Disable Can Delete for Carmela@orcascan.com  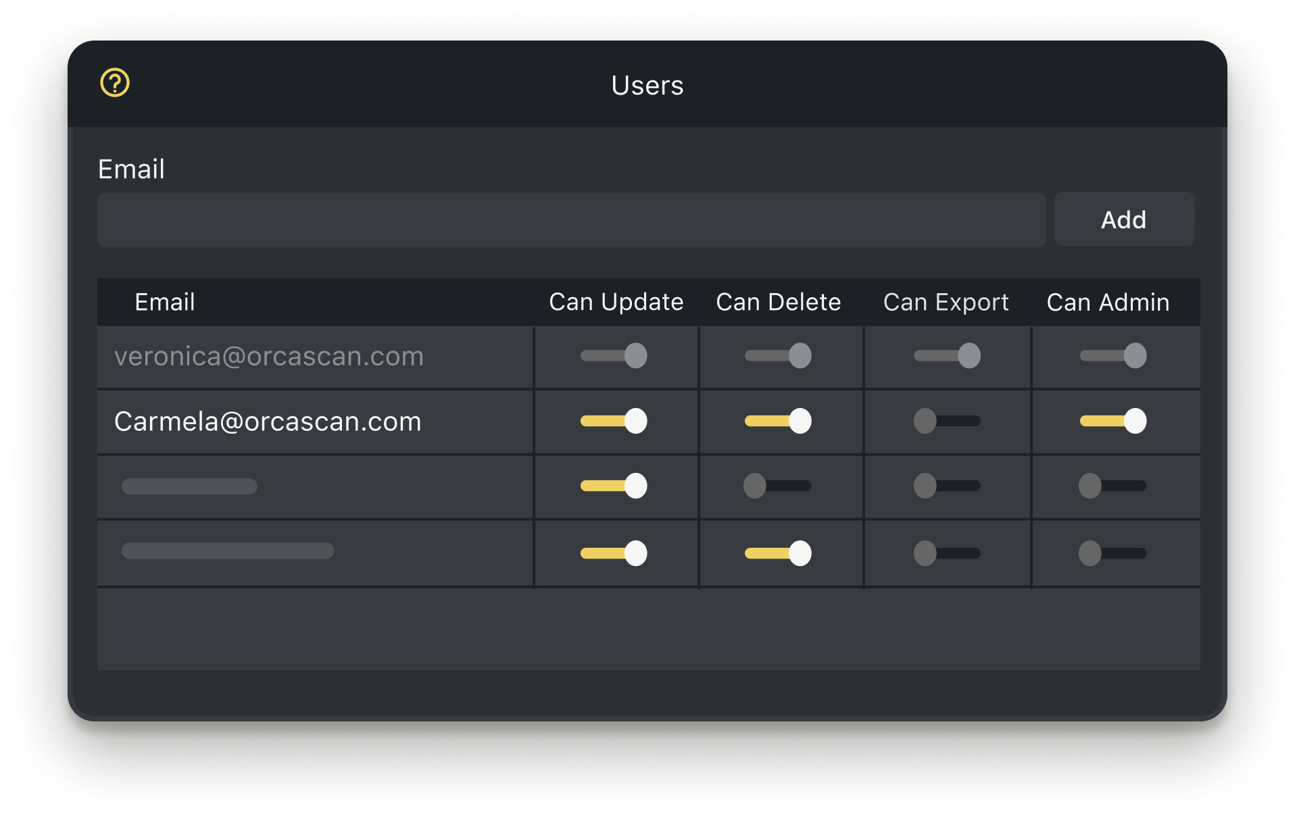[777, 421]
